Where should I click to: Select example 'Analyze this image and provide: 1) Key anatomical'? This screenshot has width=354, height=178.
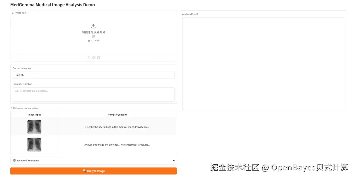tap(117, 145)
